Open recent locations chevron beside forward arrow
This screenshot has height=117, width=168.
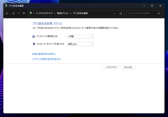[19, 13]
